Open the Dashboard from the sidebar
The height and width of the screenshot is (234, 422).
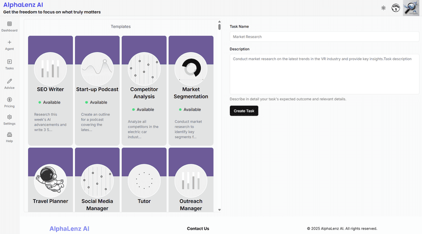9,27
